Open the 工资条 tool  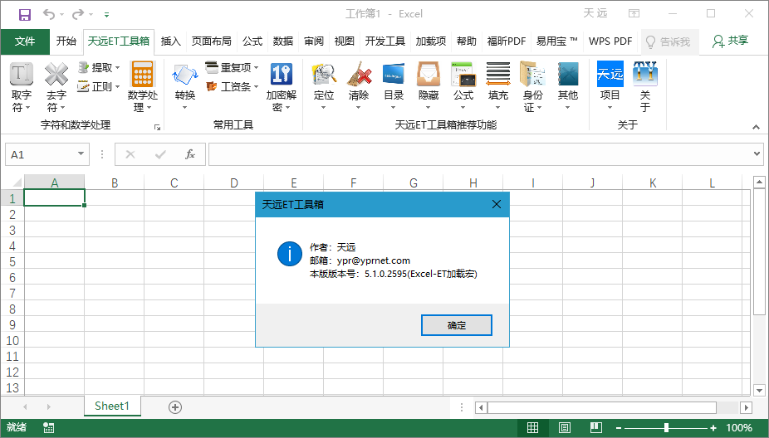pyautogui.click(x=232, y=87)
